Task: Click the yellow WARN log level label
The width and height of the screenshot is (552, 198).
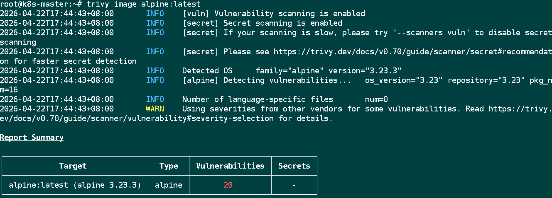Action: [x=155, y=109]
